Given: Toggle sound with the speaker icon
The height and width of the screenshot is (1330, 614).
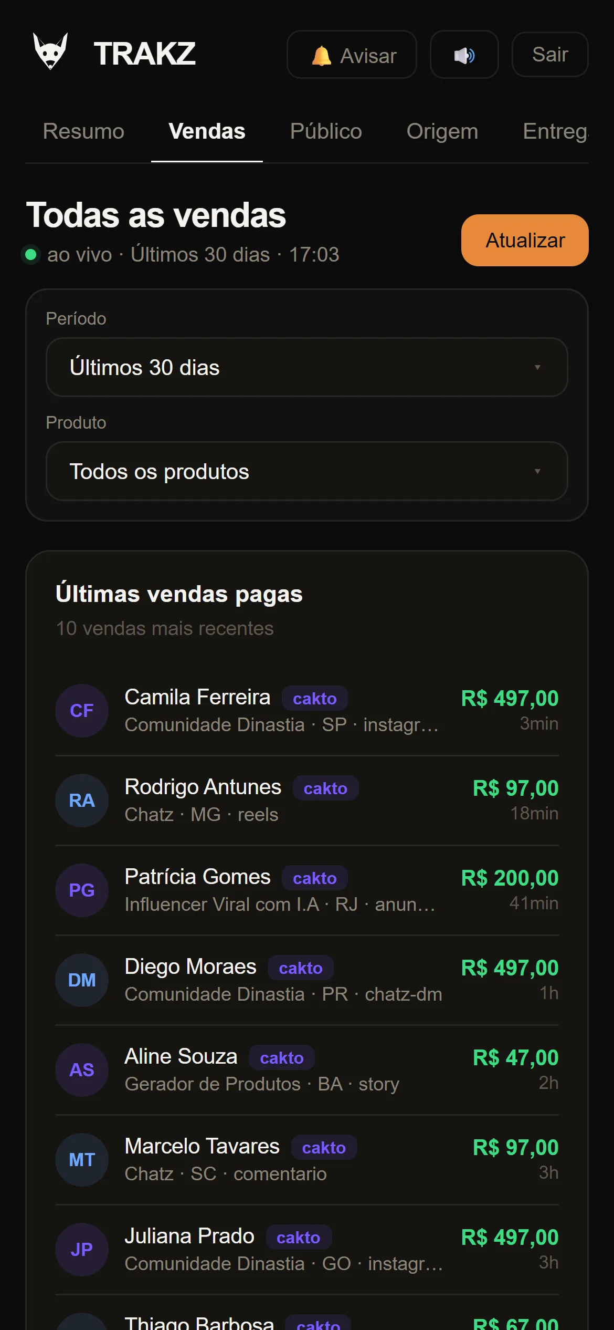Looking at the screenshot, I should click(x=464, y=55).
